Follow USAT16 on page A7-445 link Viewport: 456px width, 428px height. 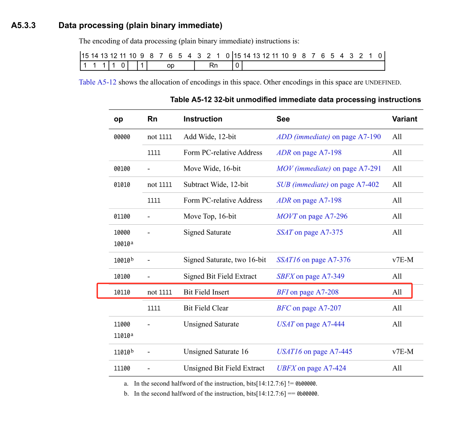point(314,352)
